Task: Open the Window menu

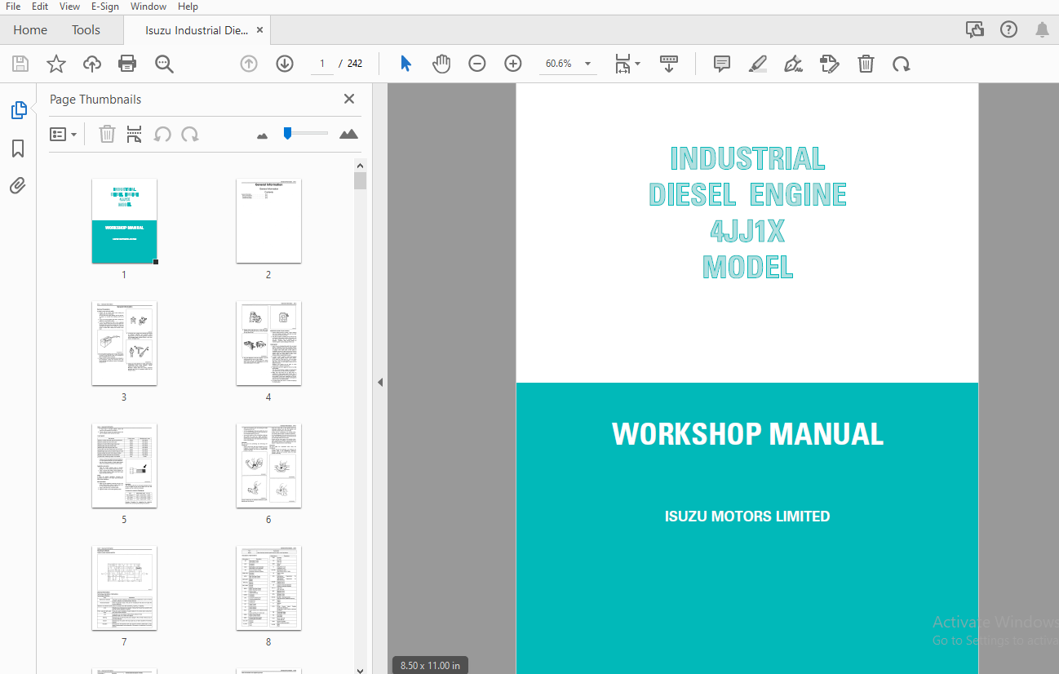Action: coord(148,7)
